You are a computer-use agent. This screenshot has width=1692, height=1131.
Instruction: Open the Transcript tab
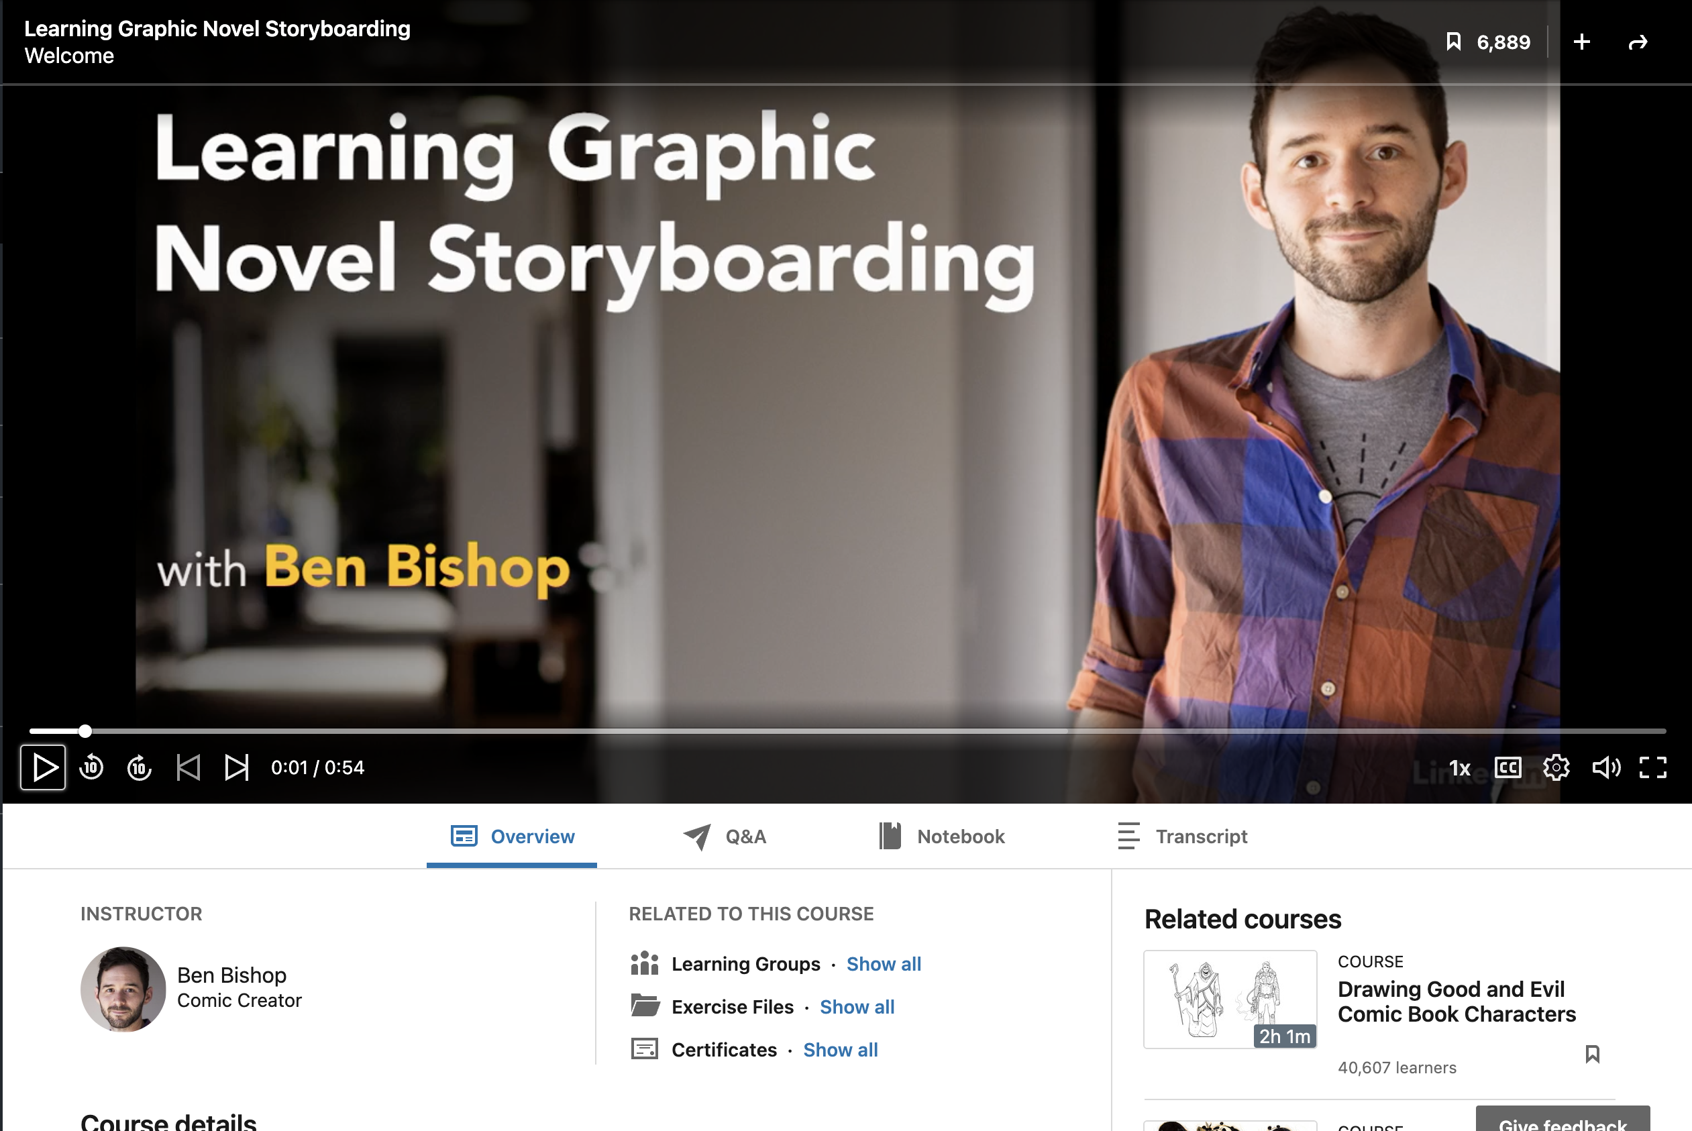click(x=1183, y=837)
